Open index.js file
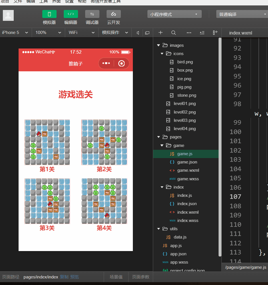This screenshot has height=285, width=268. [x=185, y=195]
